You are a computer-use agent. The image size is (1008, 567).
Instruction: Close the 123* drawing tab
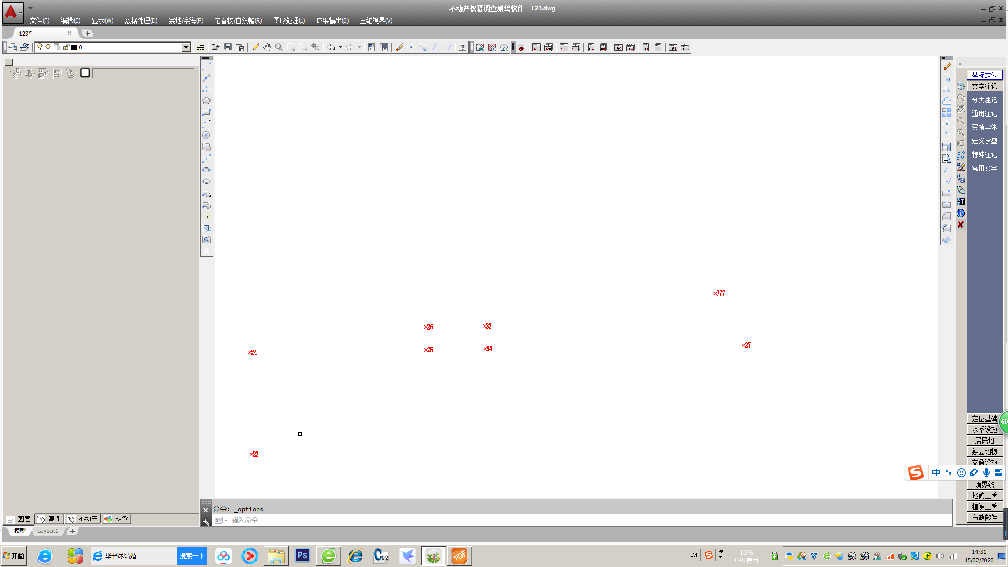(x=69, y=33)
